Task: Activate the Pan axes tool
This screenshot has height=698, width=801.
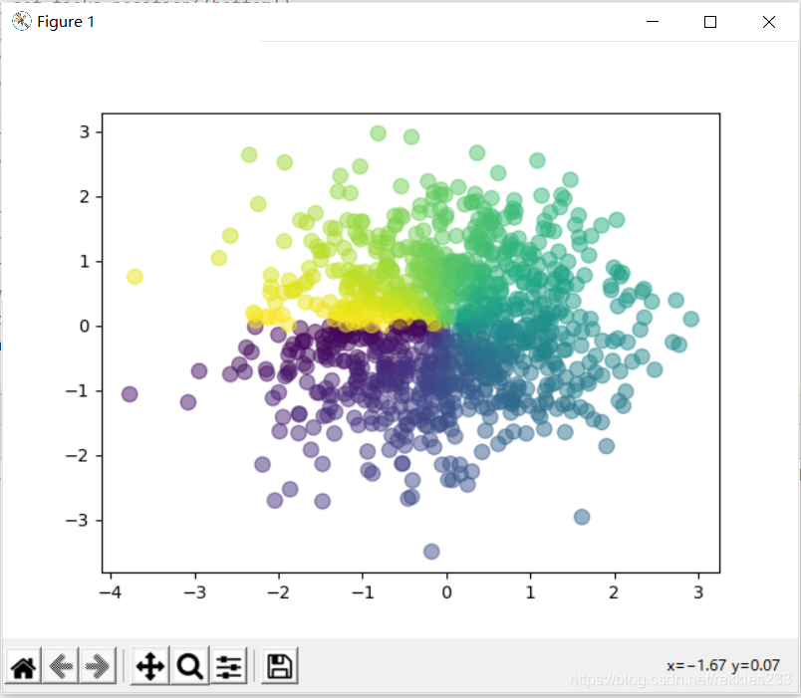Action: pos(150,666)
